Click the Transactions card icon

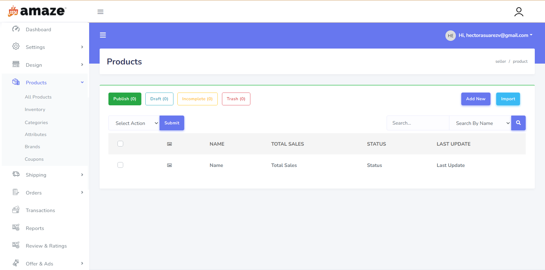[16, 210]
